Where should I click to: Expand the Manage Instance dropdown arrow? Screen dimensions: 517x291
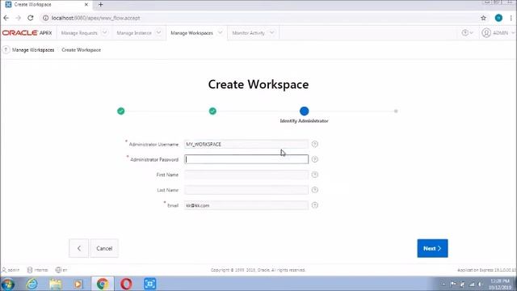tap(158, 32)
